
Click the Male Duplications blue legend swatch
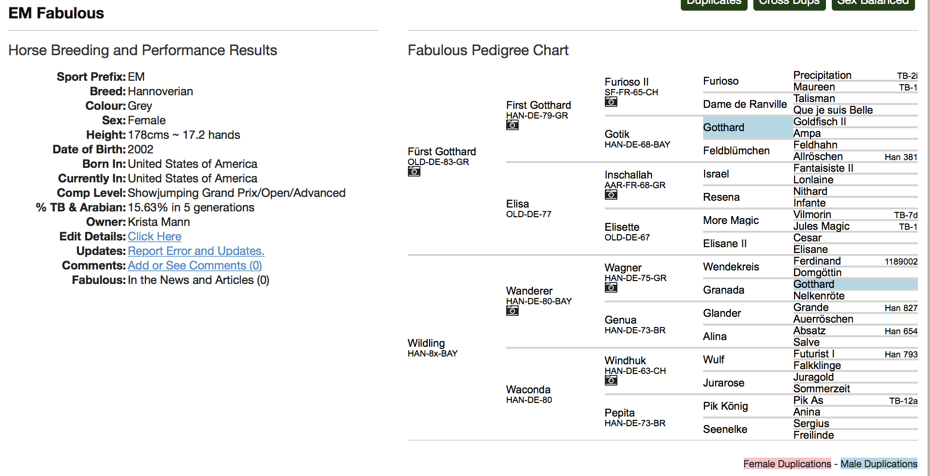[x=878, y=464]
